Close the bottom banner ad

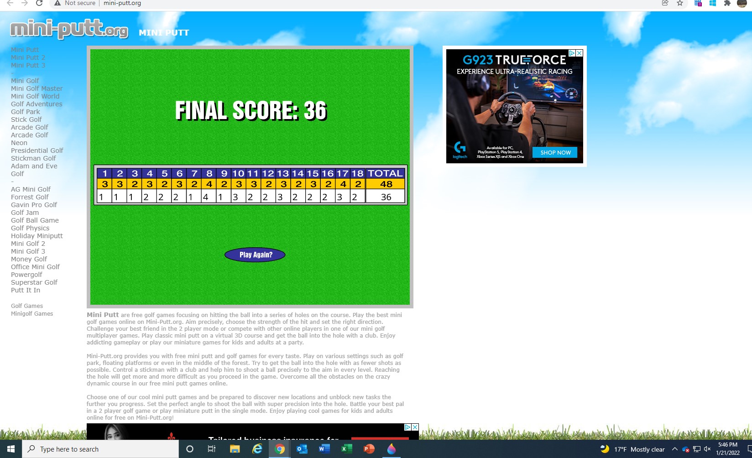tap(415, 427)
